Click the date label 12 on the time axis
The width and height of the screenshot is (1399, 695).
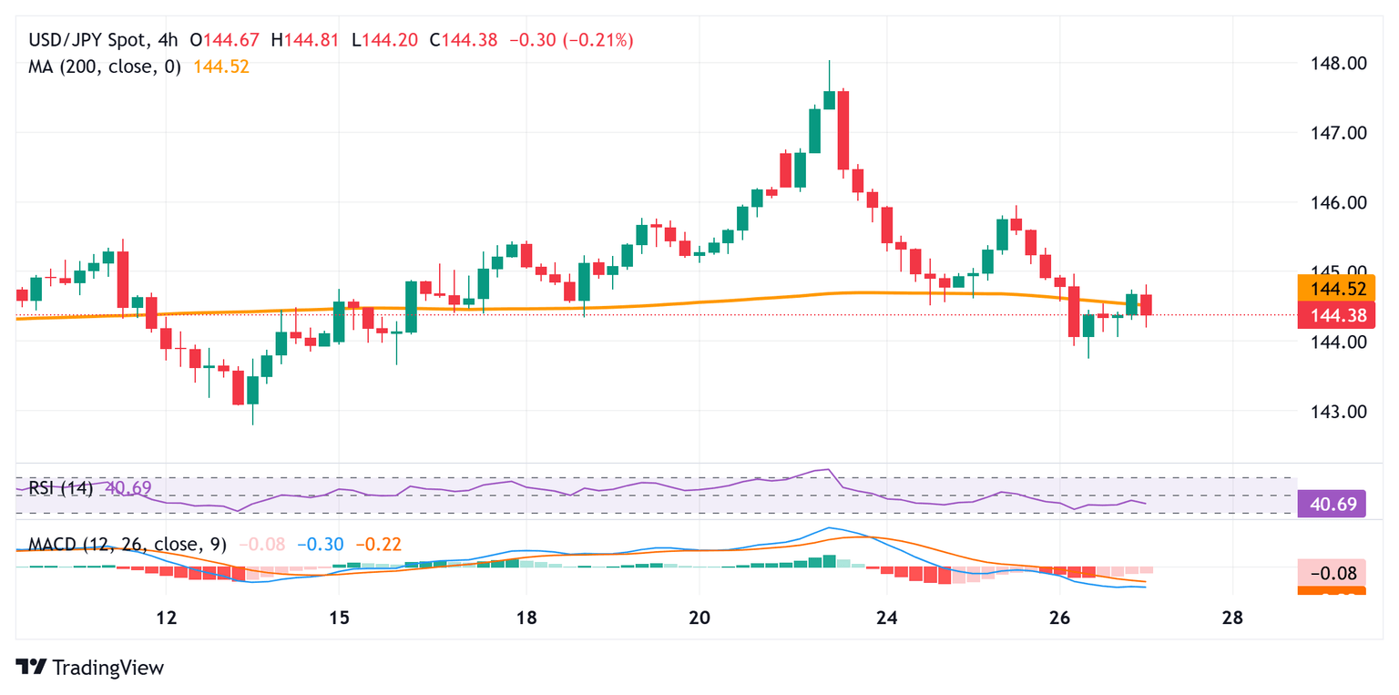[x=166, y=617]
